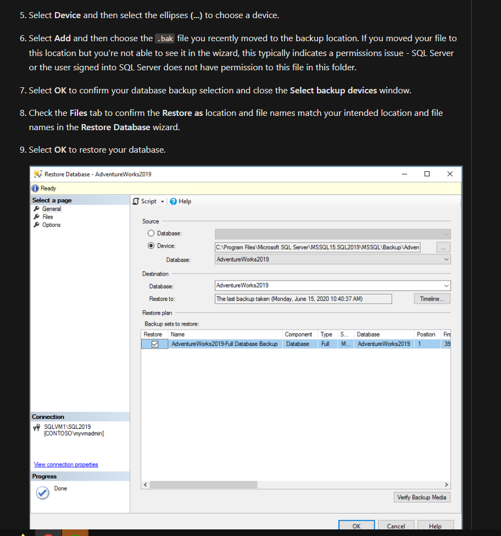The height and width of the screenshot is (536, 501).
Task: Expand the source Database dropdown below Device
Action: [445, 259]
